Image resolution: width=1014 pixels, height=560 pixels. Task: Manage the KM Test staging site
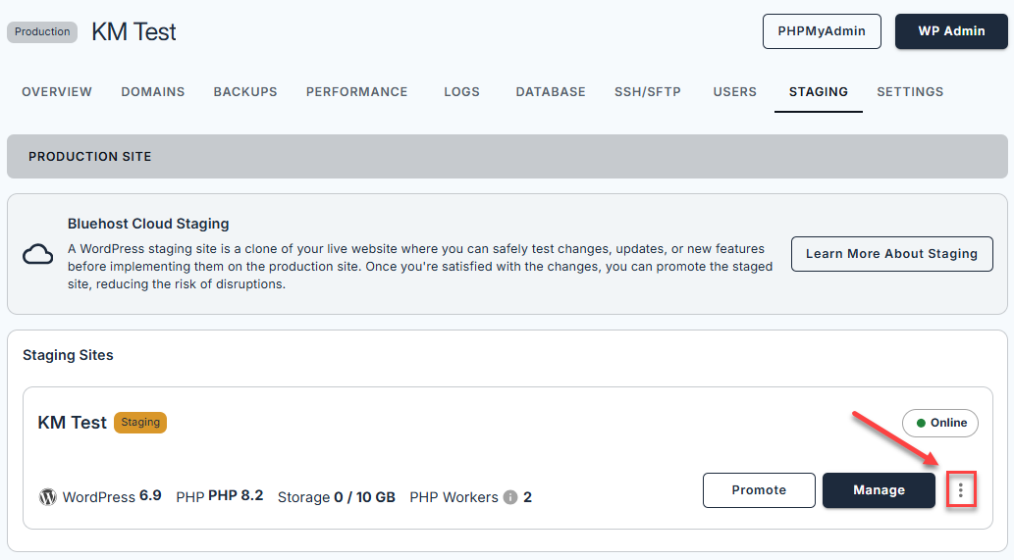point(879,490)
